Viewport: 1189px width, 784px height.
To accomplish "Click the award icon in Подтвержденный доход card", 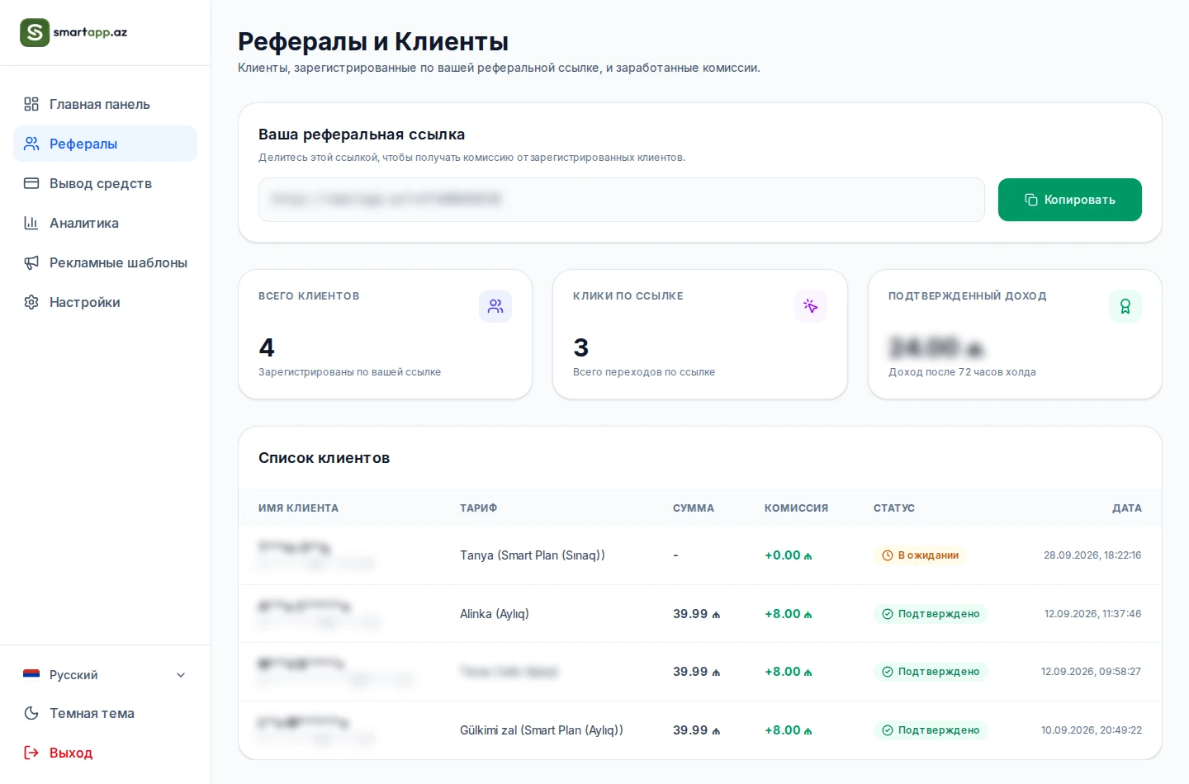I will tap(1125, 306).
